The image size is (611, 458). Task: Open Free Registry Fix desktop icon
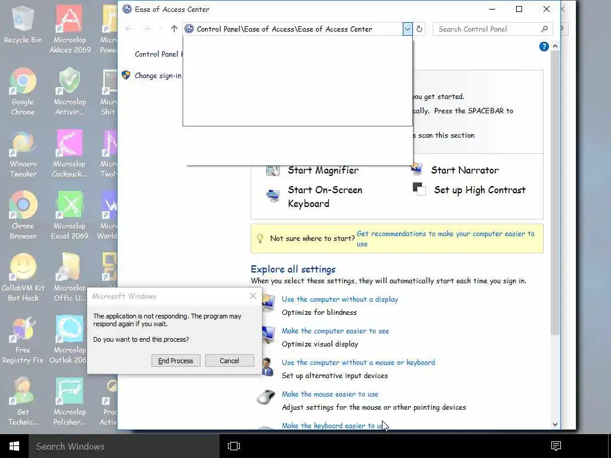23,339
